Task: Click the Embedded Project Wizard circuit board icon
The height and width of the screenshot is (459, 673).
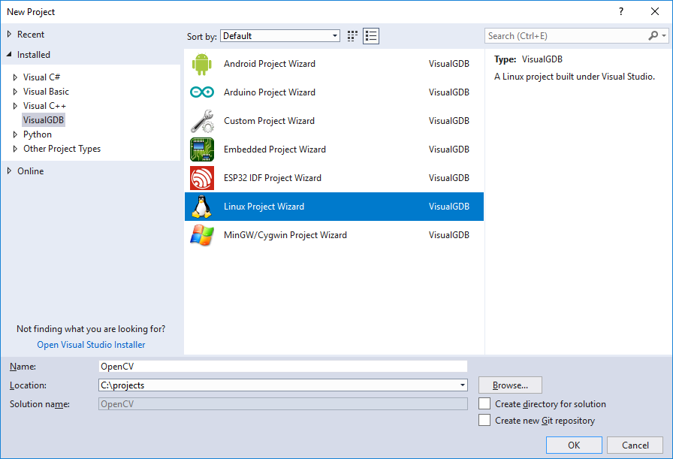Action: coord(202,149)
